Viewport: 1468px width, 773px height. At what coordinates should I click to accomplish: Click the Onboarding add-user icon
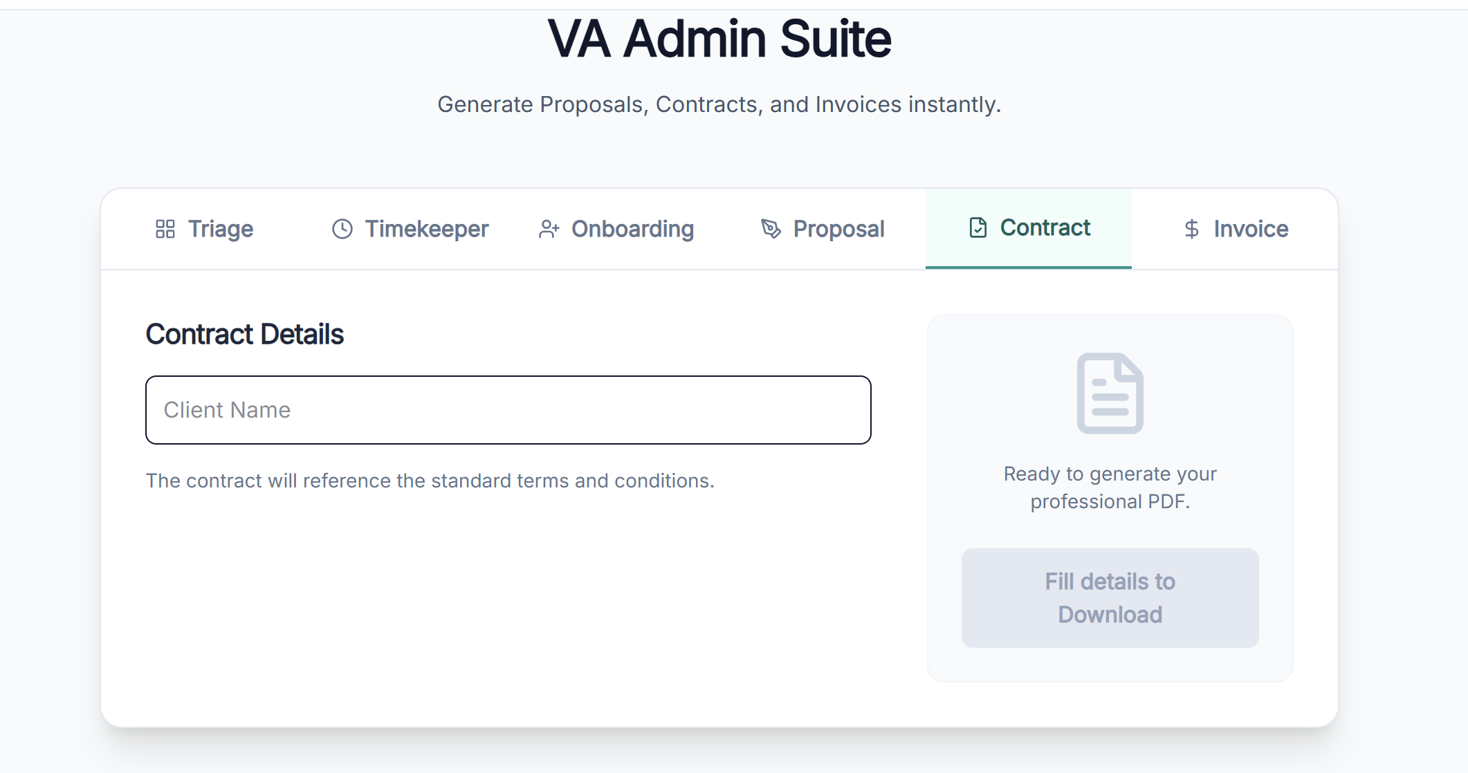click(549, 229)
